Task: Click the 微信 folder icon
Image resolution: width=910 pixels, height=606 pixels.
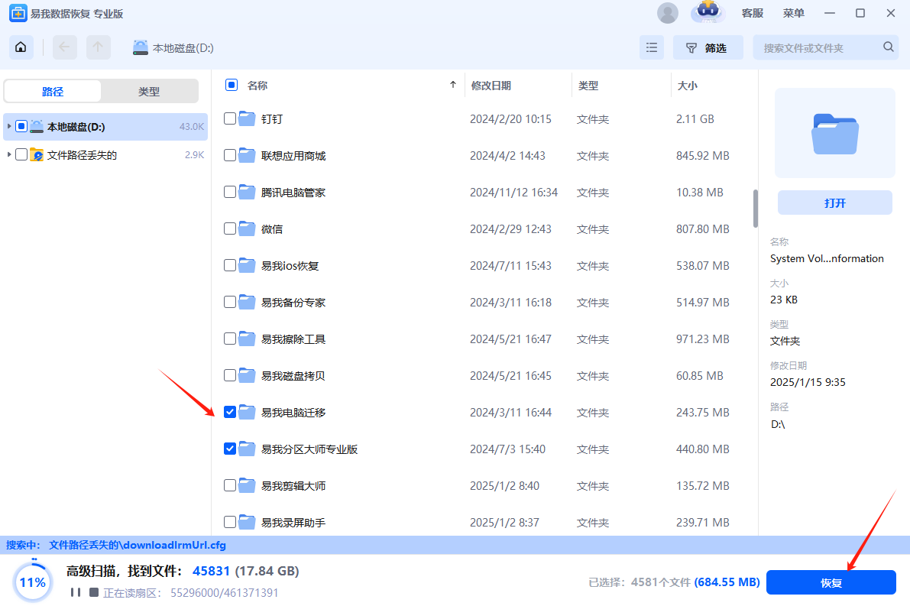Action: (248, 228)
